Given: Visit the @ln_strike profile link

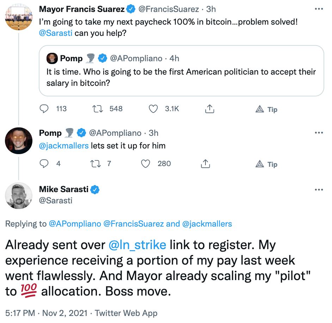Looking at the screenshot, I should [x=137, y=245].
